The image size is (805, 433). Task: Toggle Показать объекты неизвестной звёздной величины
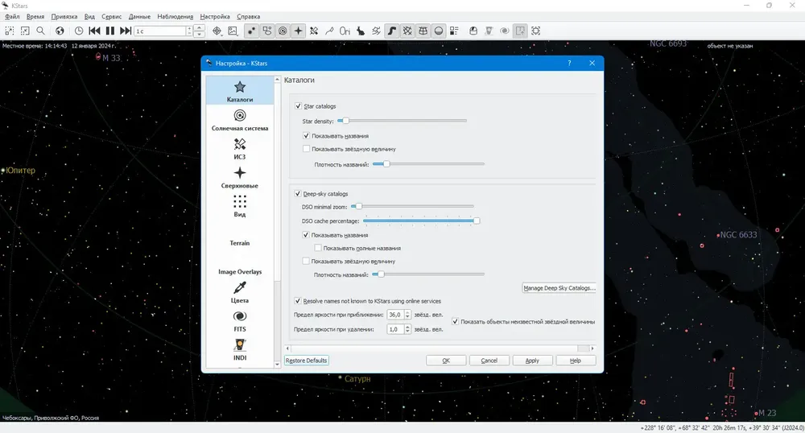pyautogui.click(x=456, y=322)
